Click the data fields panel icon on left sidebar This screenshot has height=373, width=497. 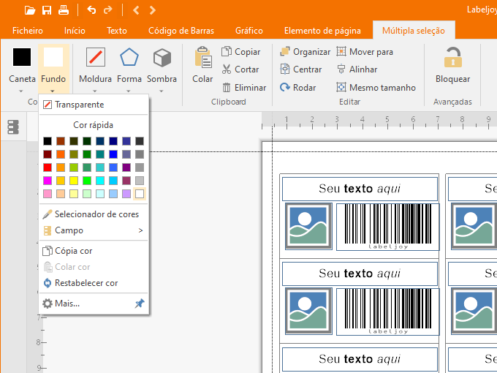pos(13,127)
